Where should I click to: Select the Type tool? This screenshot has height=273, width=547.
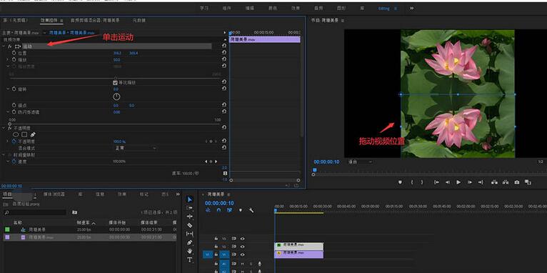coord(189,259)
